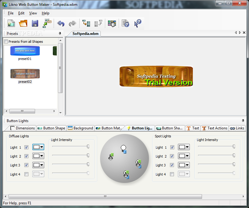Viewport: 249px width, 208px height.
Task: Show next document tab arrow
Action: 240,33
